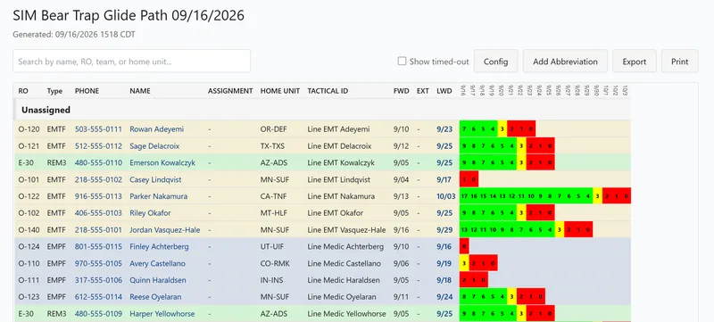Click LWD 9/29 in Vasquez-Hale row
This screenshot has height=322, width=714.
[x=444, y=230]
